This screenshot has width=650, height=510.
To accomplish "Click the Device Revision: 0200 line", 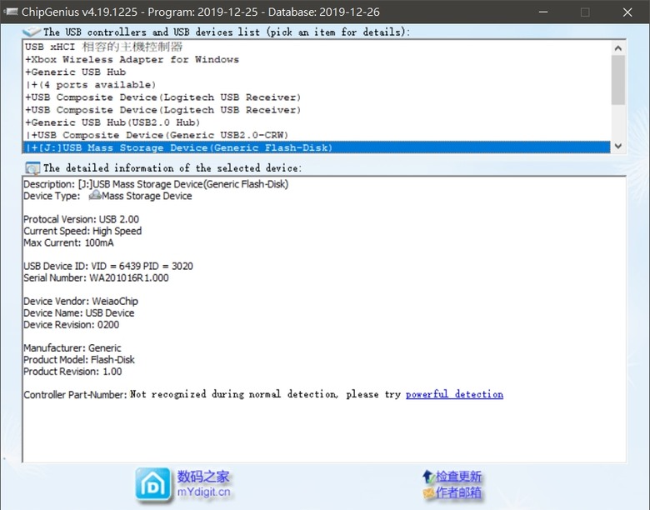I will pyautogui.click(x=72, y=325).
